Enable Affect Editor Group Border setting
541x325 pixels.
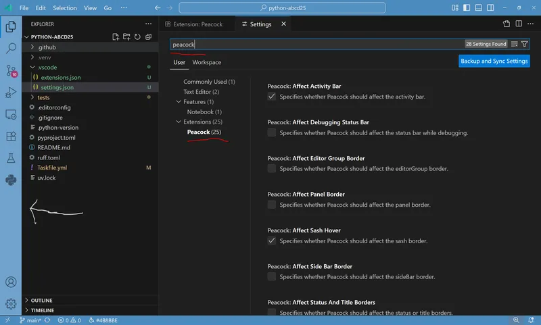click(272, 168)
